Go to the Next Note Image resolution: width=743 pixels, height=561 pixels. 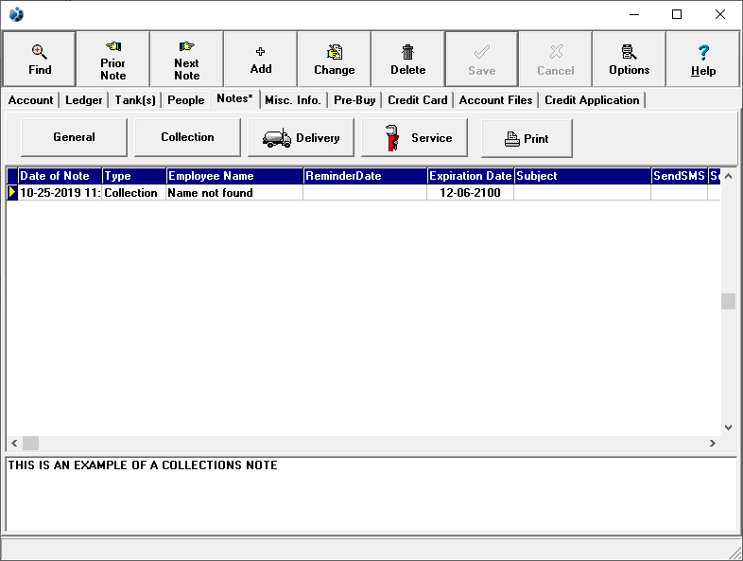[187, 60]
